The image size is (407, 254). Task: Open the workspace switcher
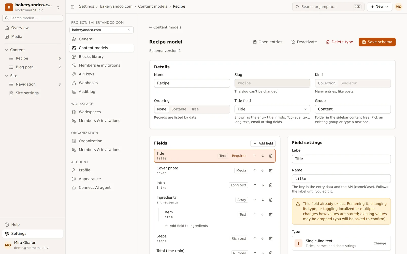33,7
